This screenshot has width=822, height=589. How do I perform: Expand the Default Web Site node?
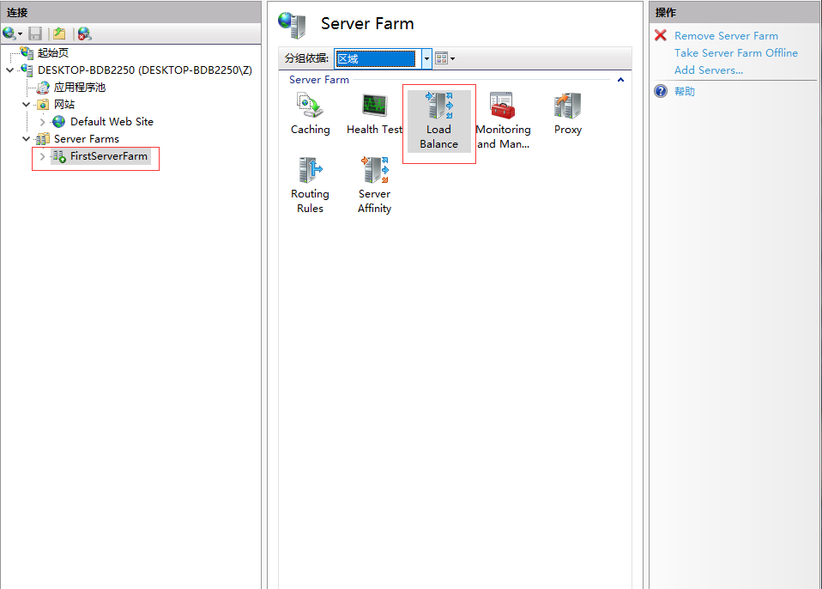42,122
